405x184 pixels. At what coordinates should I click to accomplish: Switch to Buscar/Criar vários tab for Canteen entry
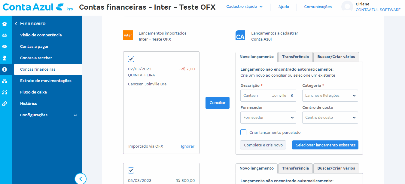point(336,57)
